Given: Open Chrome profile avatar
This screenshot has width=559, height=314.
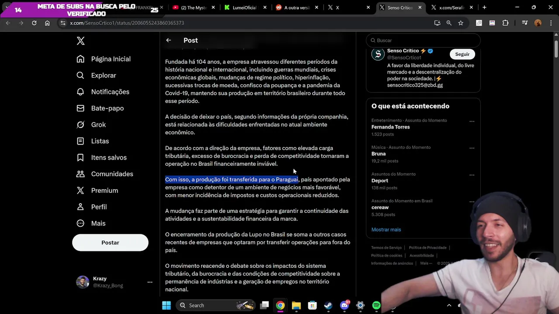Looking at the screenshot, I should [x=538, y=23].
